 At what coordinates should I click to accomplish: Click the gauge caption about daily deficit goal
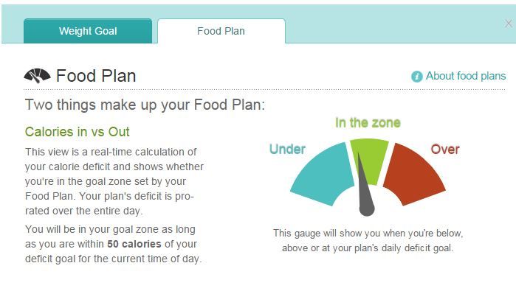(368, 240)
